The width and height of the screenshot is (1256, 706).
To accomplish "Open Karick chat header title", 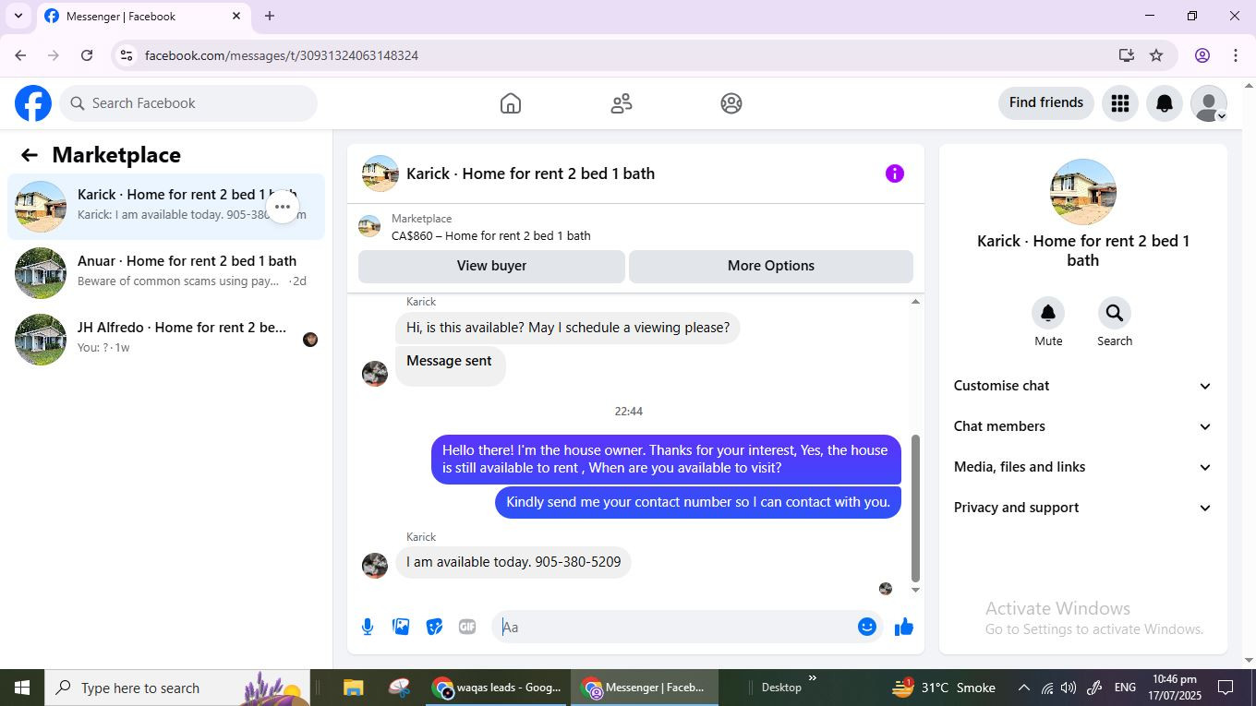I will 530,174.
